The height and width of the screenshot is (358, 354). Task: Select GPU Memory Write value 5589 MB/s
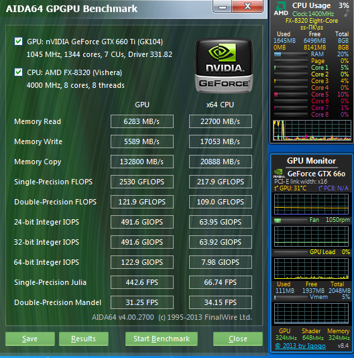pyautogui.click(x=142, y=141)
